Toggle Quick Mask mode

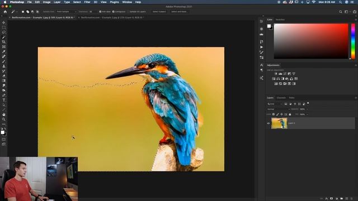point(4,139)
